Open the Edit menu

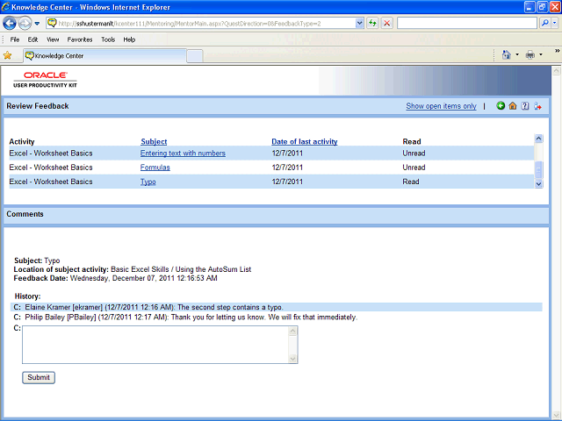pos(32,39)
